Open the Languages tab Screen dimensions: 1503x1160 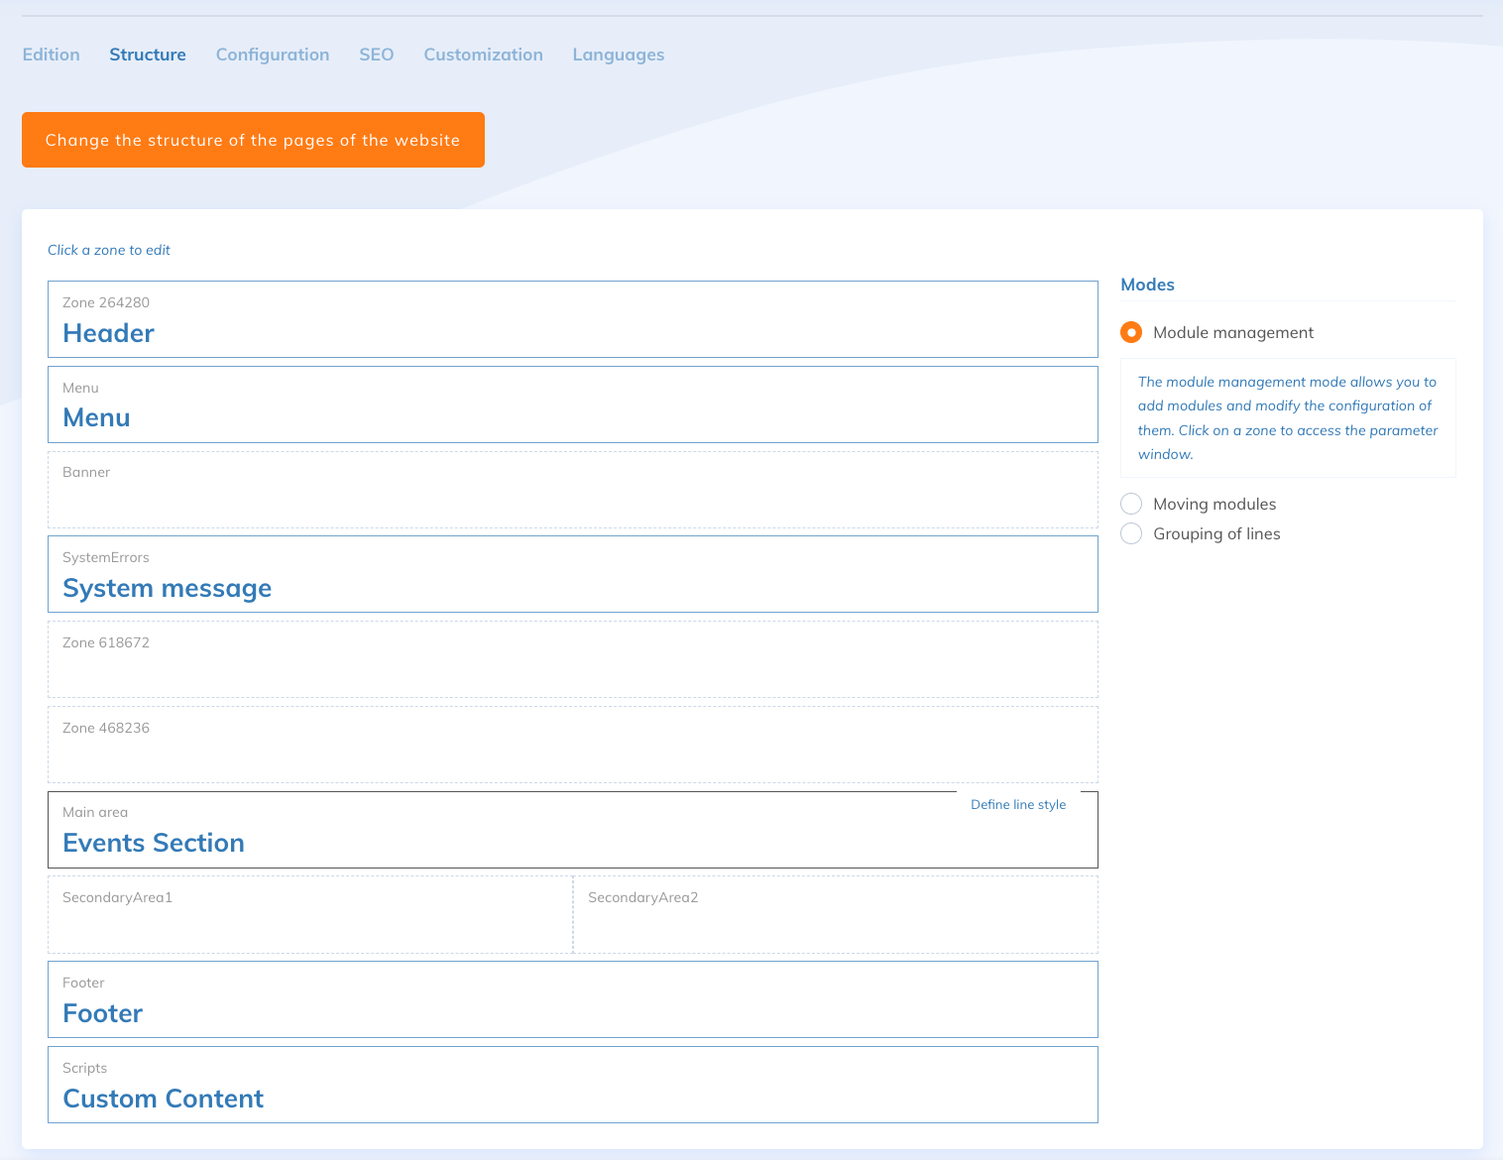618,55
